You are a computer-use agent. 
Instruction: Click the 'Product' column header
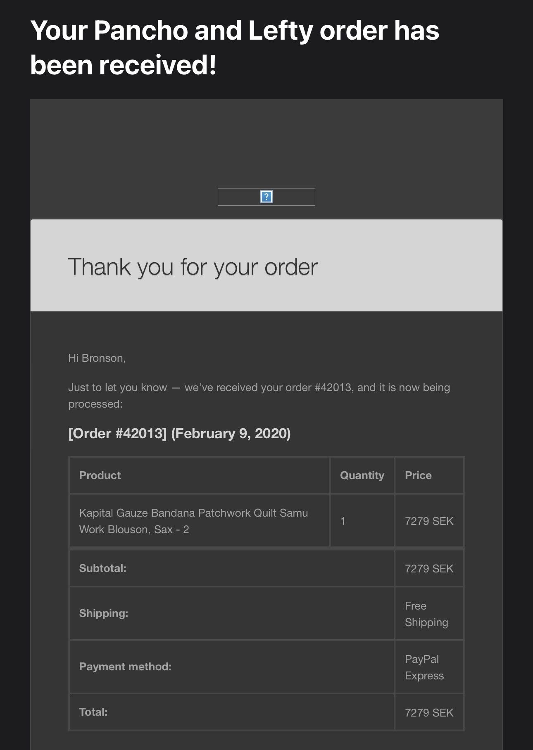pos(100,475)
